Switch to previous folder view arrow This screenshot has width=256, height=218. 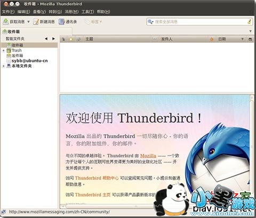pos(46,38)
